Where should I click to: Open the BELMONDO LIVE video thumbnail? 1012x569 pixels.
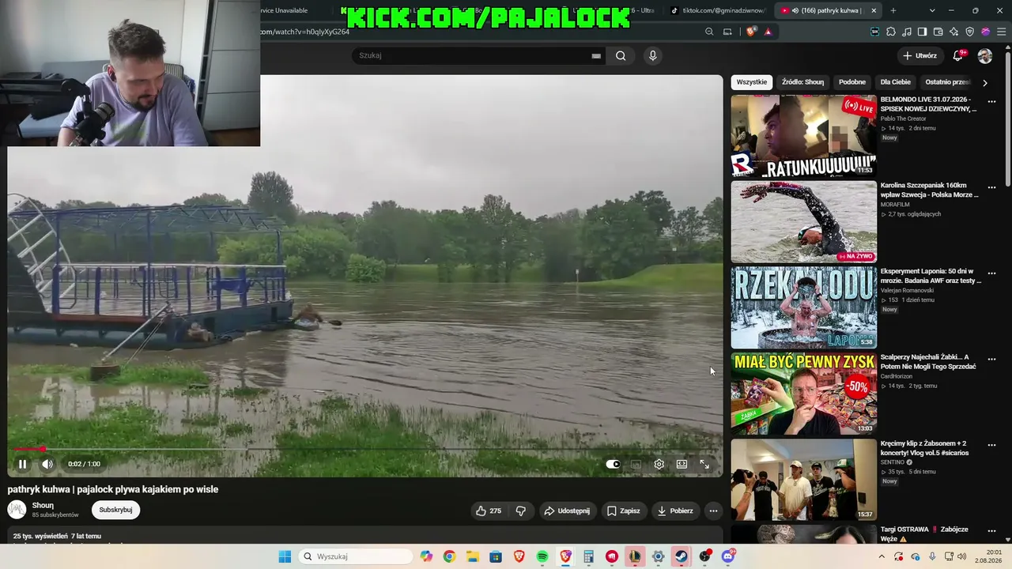804,137
